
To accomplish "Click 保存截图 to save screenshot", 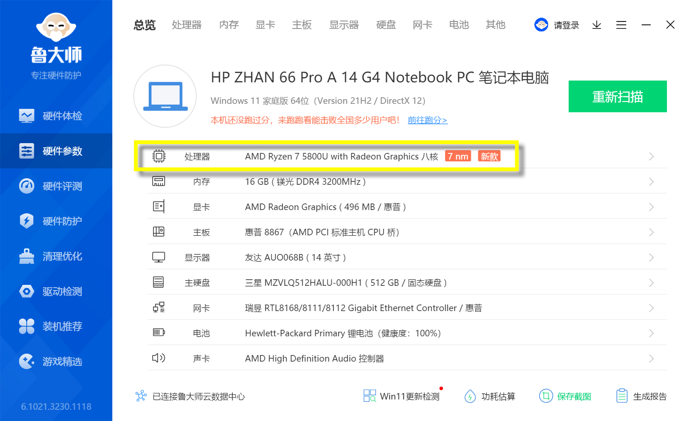I will (x=565, y=396).
